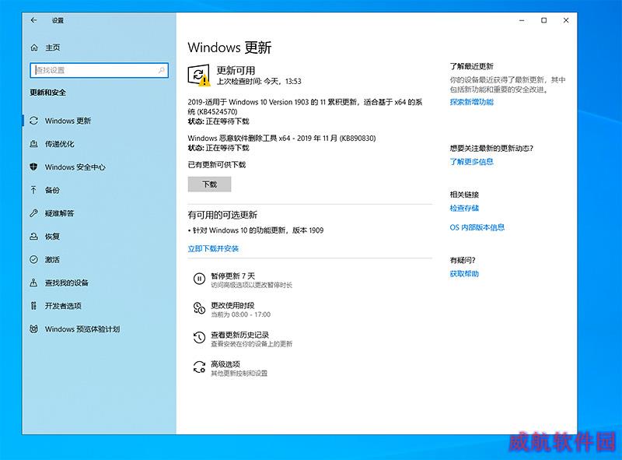Viewport: 622px width, 460px height.
Task: Focus the 查找设置 search field
Action: [100, 70]
